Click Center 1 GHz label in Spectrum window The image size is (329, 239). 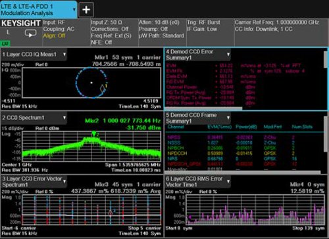pos(16,165)
